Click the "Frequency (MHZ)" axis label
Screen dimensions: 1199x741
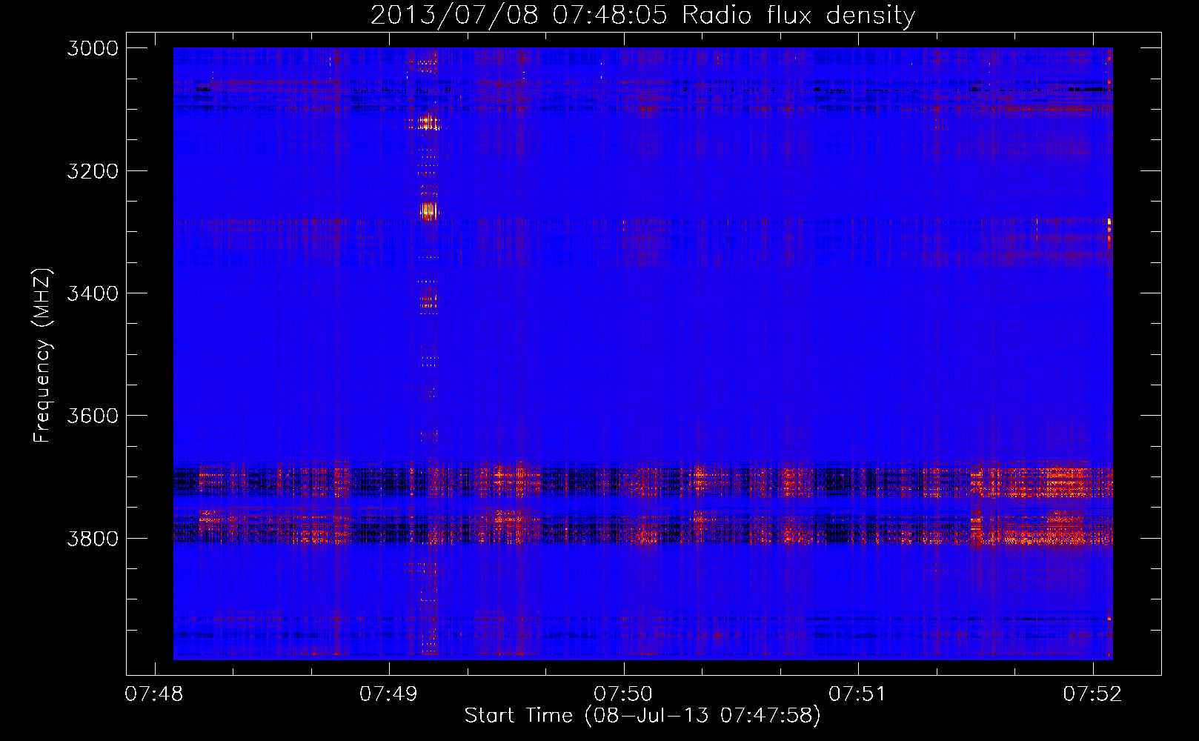[42, 356]
